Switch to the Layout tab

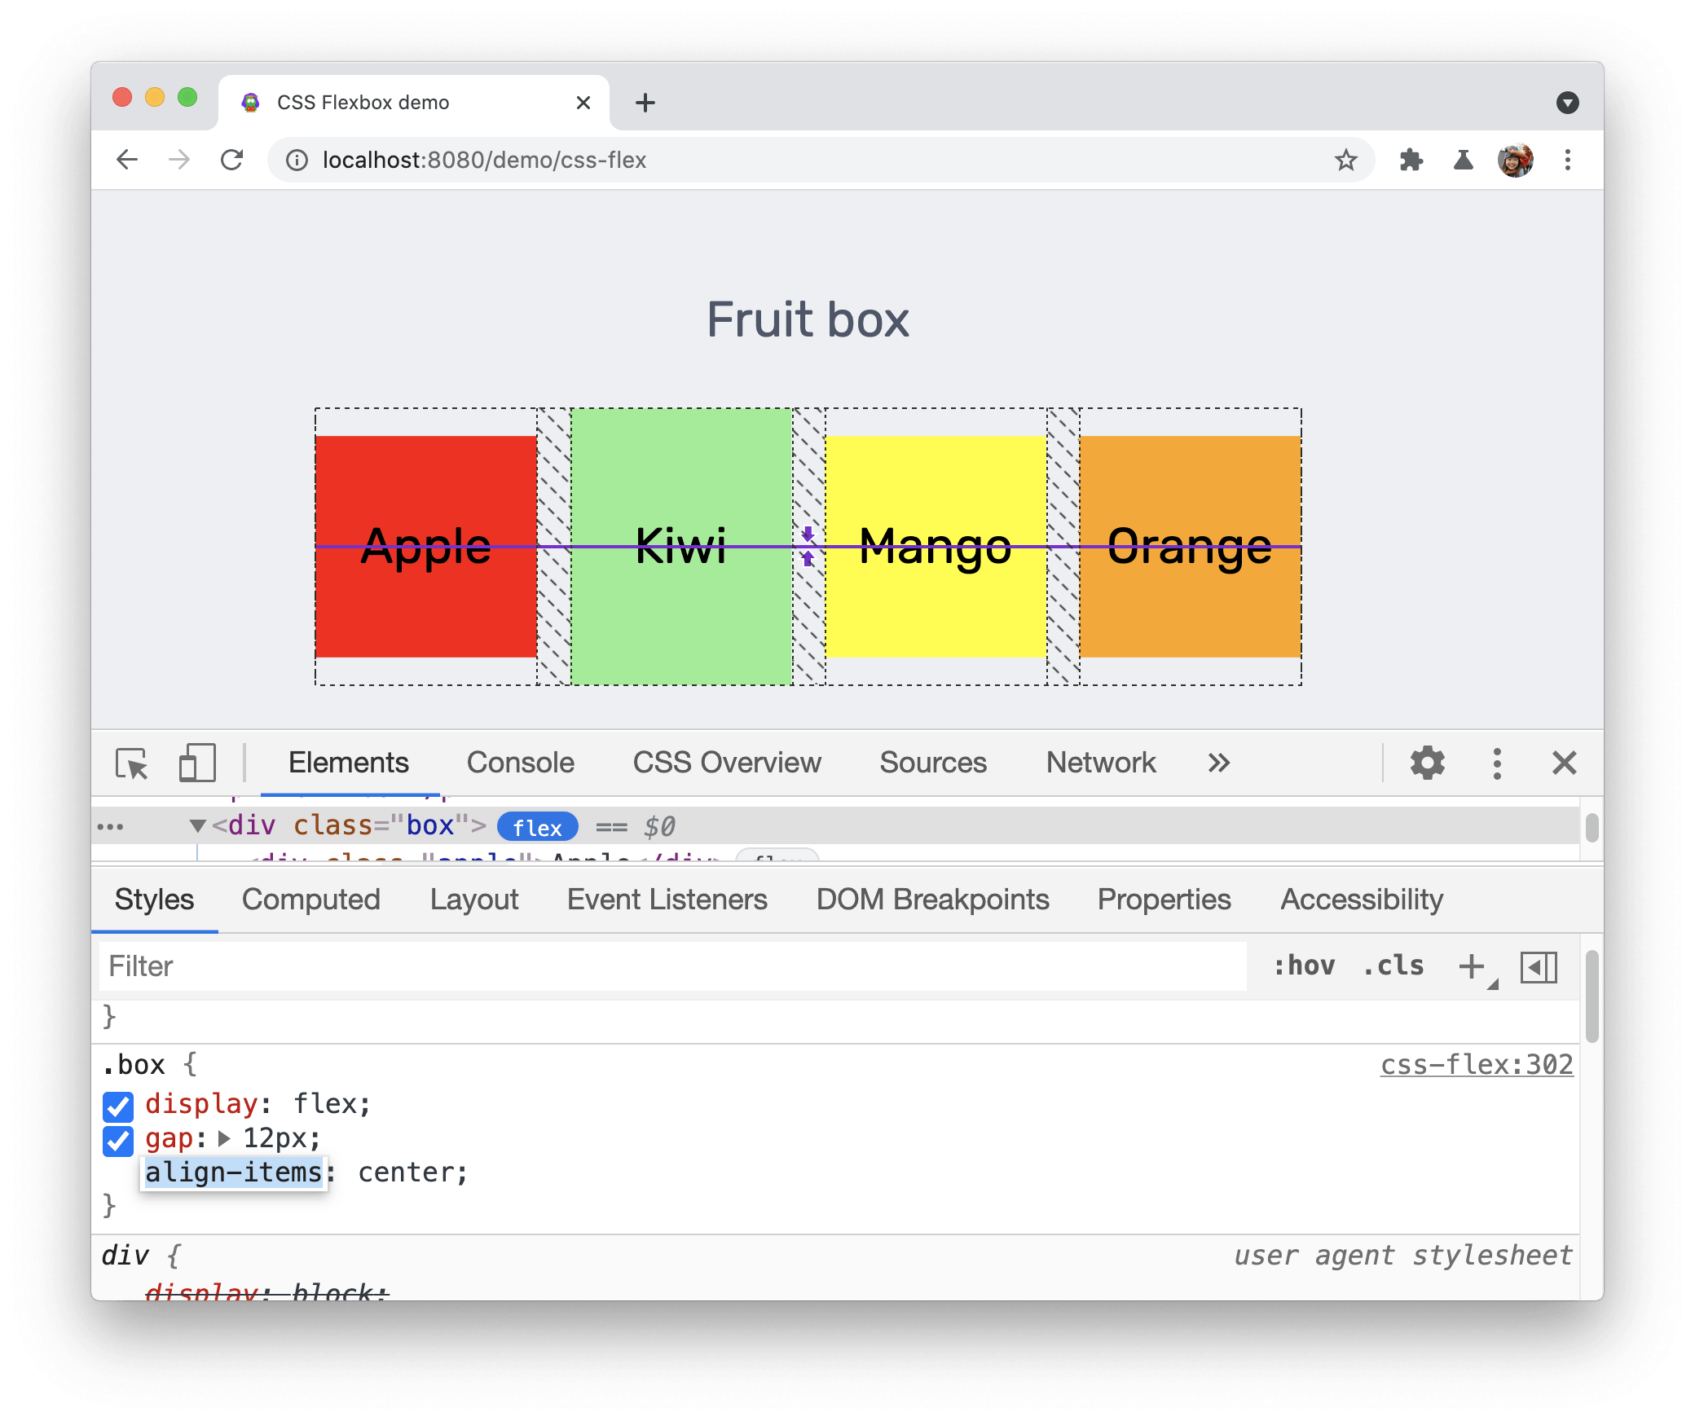point(473,900)
